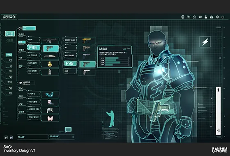This screenshot has height=156, width=230.
Task: Open section 02 header tab
Action: (x=28, y=83)
